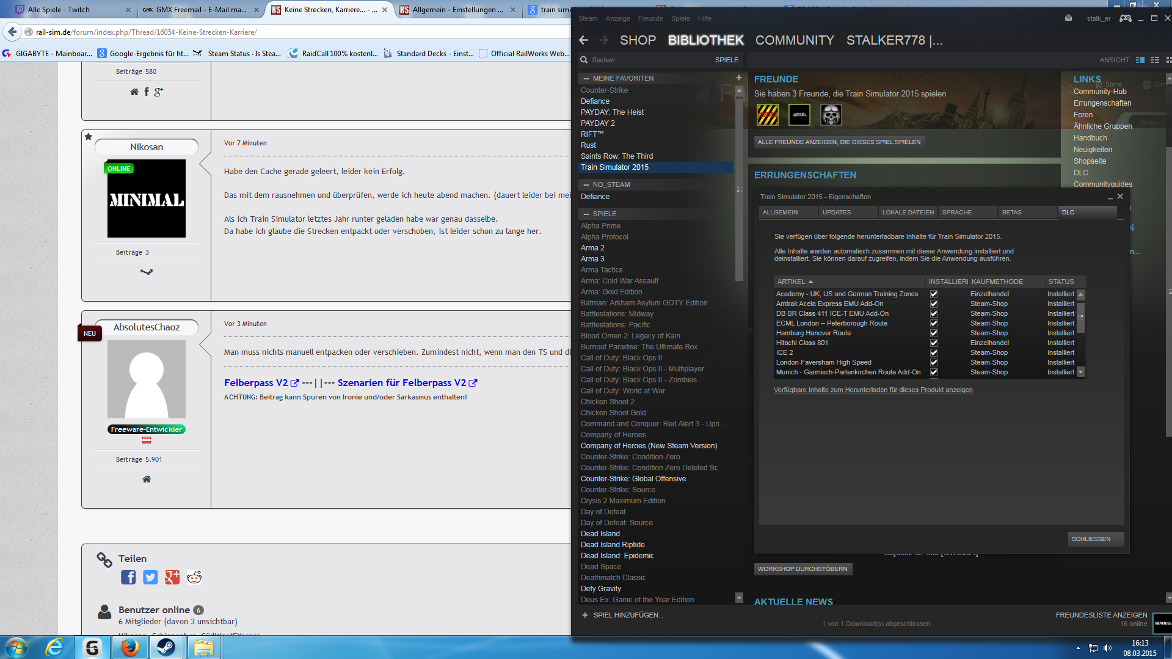Screen dimensions: 1172x659
Task: Uncheck Academy - UK, US and German Training Zones
Action: point(934,294)
